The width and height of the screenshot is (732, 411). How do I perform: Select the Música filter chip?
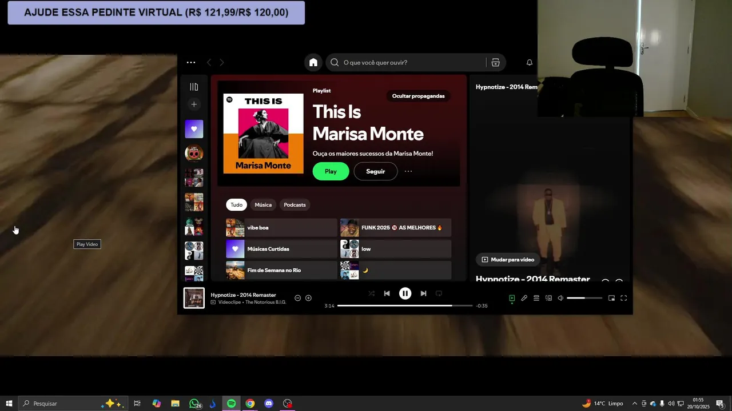[x=263, y=205]
